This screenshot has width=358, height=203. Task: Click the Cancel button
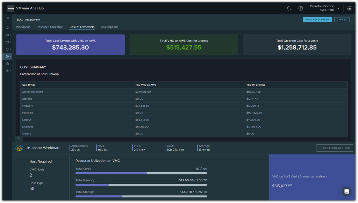coord(342,20)
